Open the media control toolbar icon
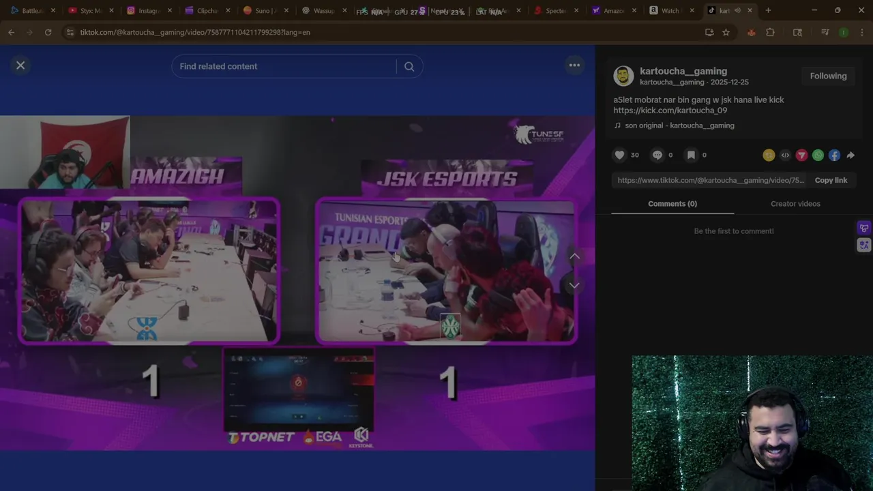The width and height of the screenshot is (873, 491). click(x=825, y=32)
